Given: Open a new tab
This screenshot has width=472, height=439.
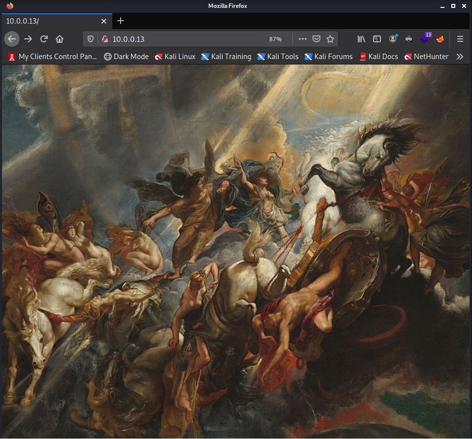Looking at the screenshot, I should (x=121, y=21).
